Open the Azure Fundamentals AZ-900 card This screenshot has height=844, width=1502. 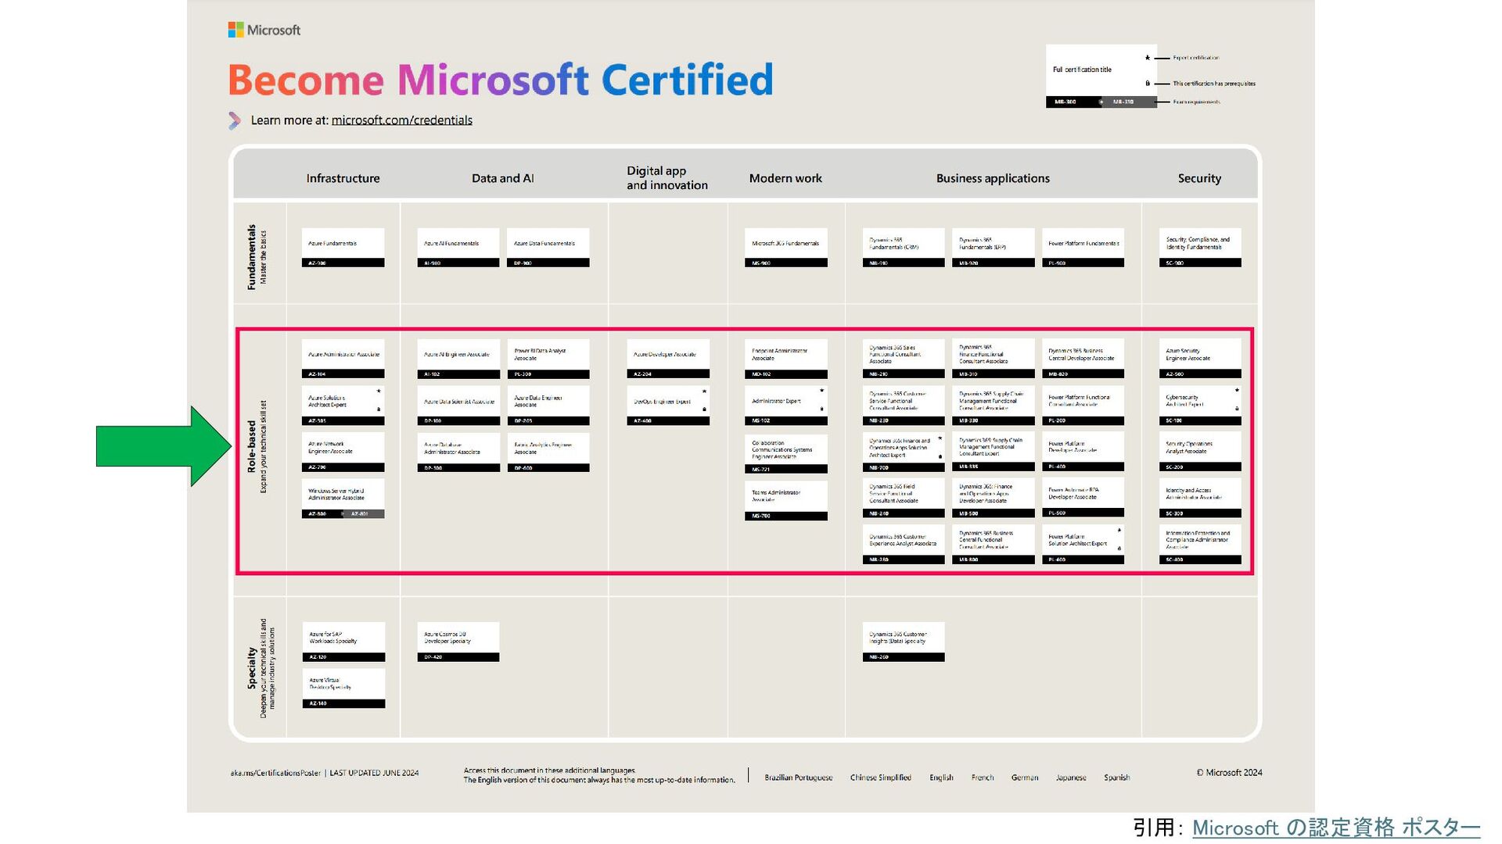tap(343, 248)
